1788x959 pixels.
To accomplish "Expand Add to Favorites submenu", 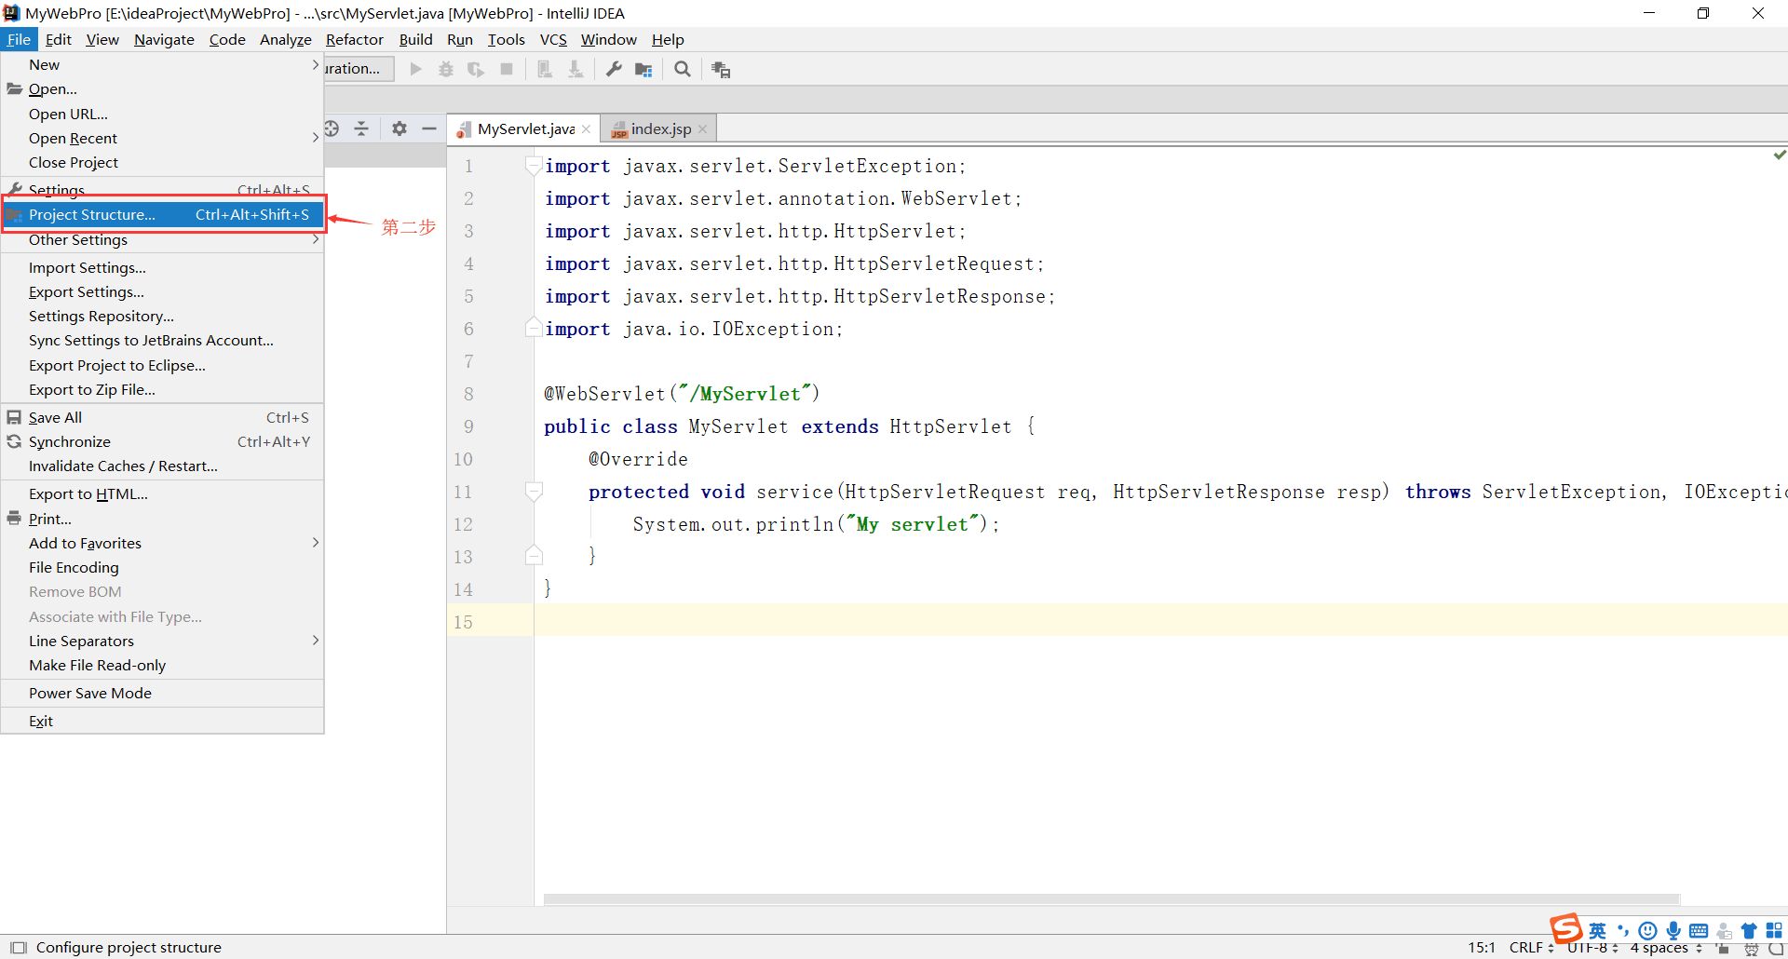I will point(162,543).
